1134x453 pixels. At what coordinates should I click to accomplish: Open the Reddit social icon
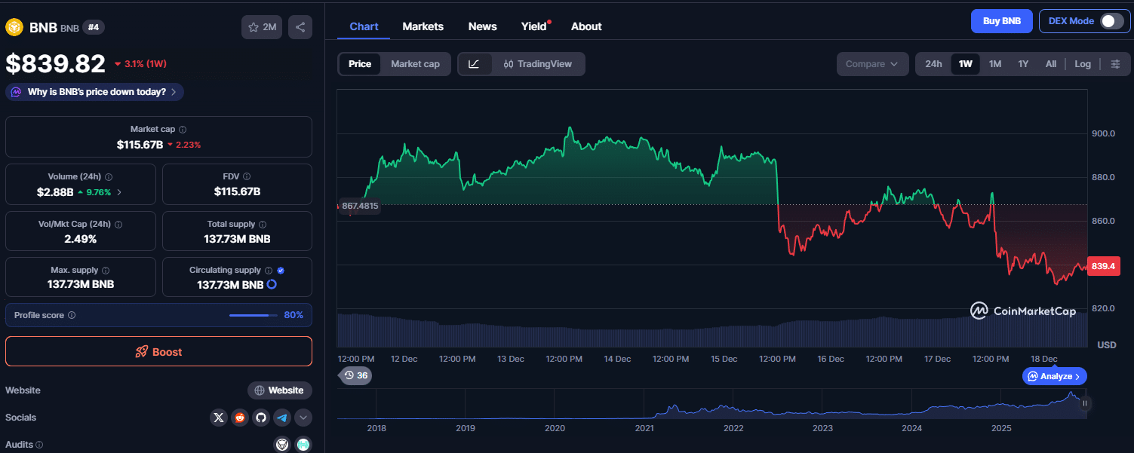click(240, 417)
